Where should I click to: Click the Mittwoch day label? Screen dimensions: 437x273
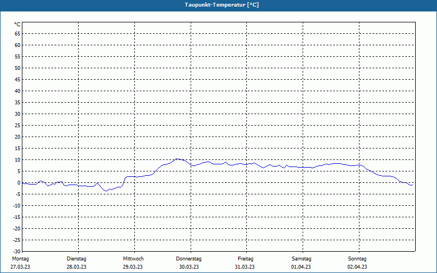tap(133, 259)
